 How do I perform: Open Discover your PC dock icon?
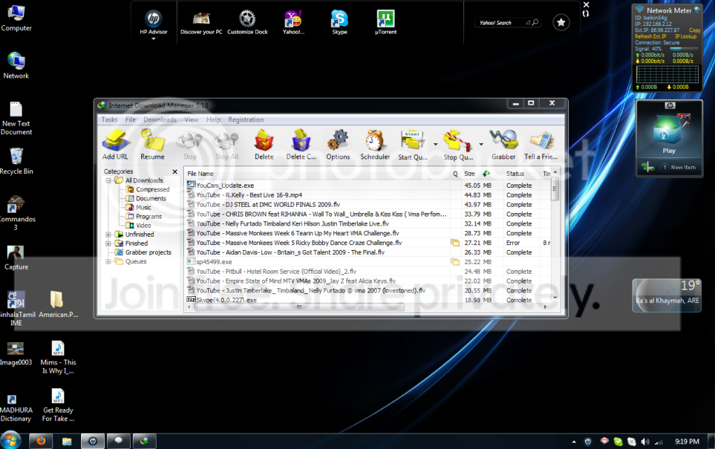[201, 23]
